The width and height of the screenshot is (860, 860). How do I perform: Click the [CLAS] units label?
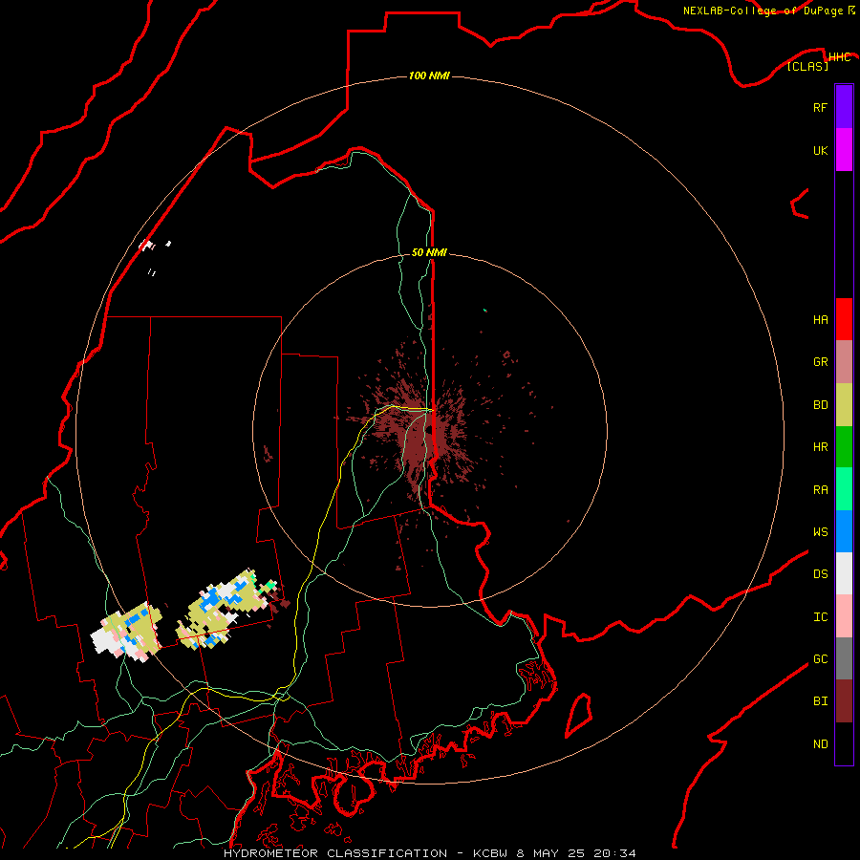(807, 66)
